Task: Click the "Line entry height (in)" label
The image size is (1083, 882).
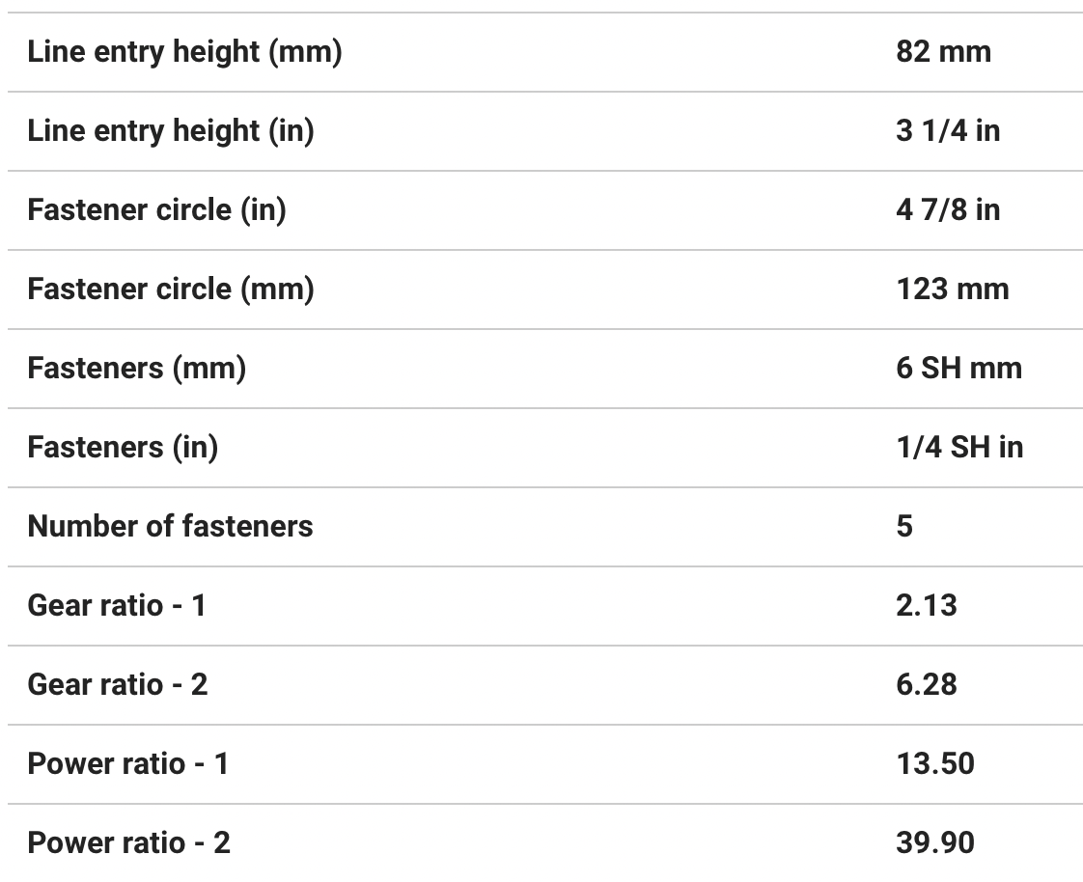Action: coord(171,131)
